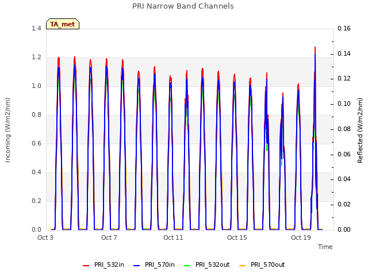
Task: Click the 0.14 right axis tick label
Action: click(344, 53)
